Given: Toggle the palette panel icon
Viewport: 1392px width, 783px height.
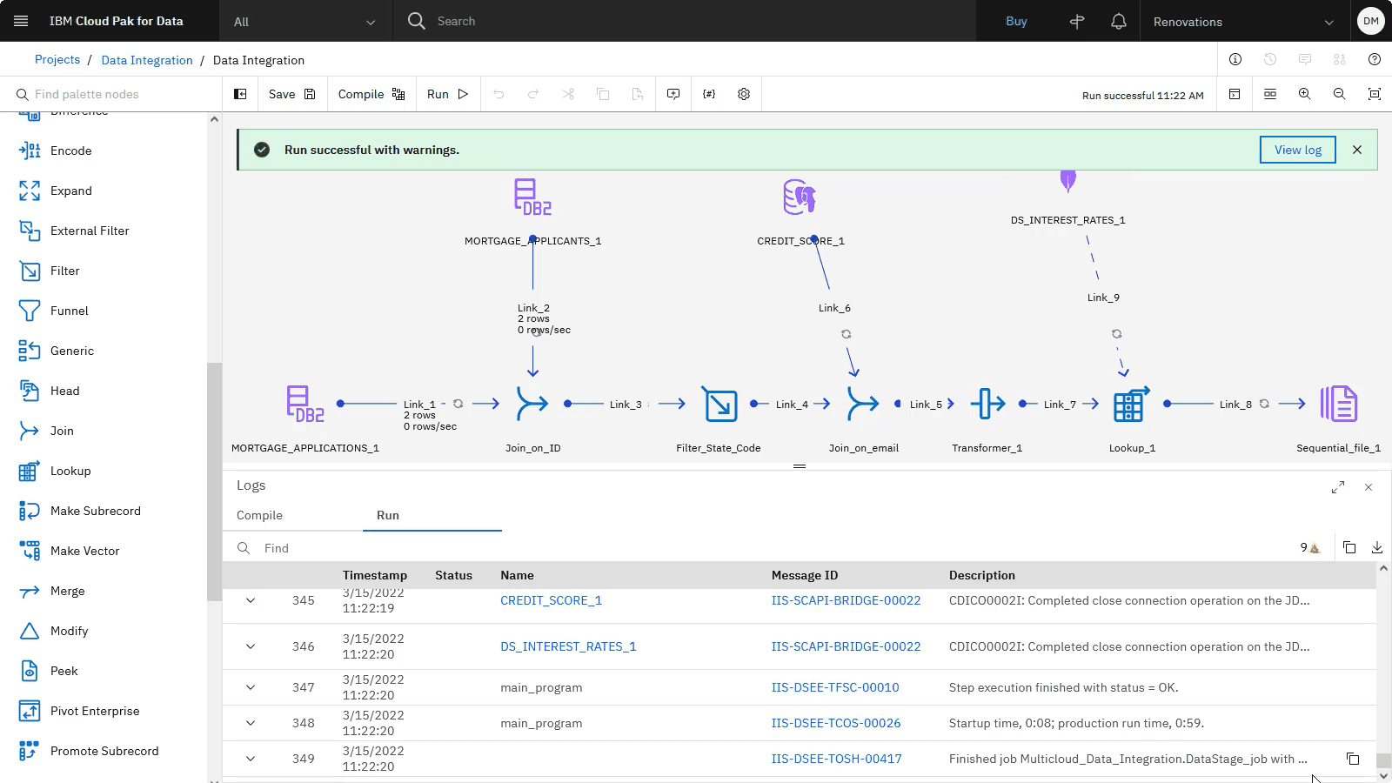Looking at the screenshot, I should click(x=240, y=94).
